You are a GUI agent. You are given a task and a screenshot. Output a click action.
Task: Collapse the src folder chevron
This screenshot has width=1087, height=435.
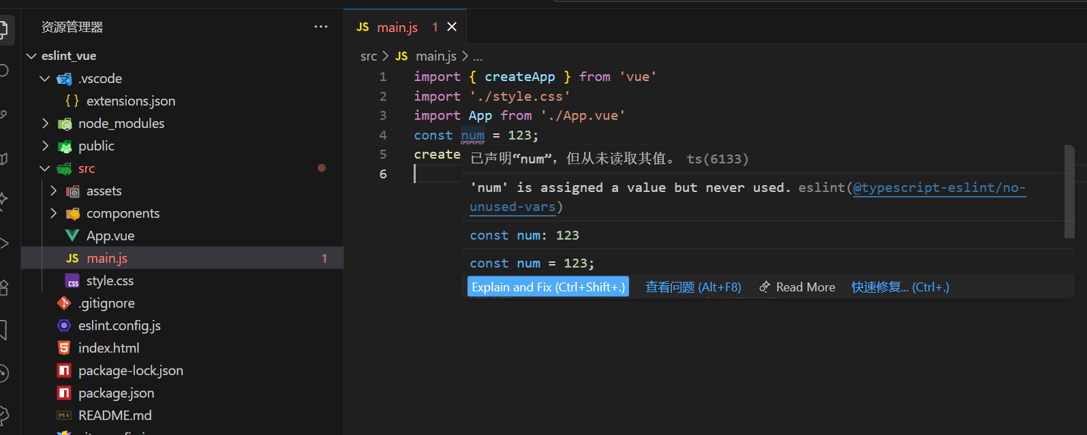point(45,168)
